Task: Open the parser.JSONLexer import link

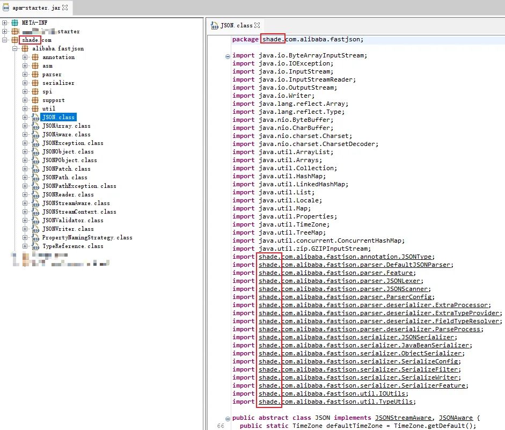Action: (340, 281)
